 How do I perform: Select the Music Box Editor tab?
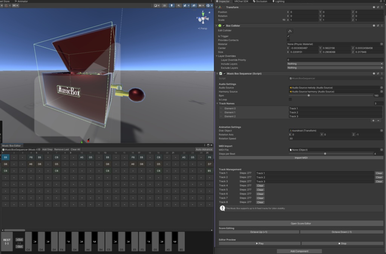click(x=11, y=146)
